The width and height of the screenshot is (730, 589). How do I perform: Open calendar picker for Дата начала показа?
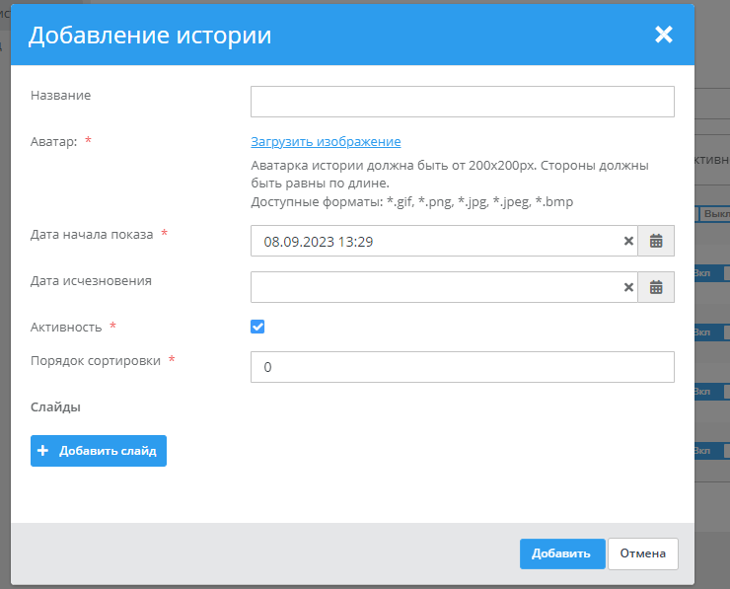[x=656, y=241]
